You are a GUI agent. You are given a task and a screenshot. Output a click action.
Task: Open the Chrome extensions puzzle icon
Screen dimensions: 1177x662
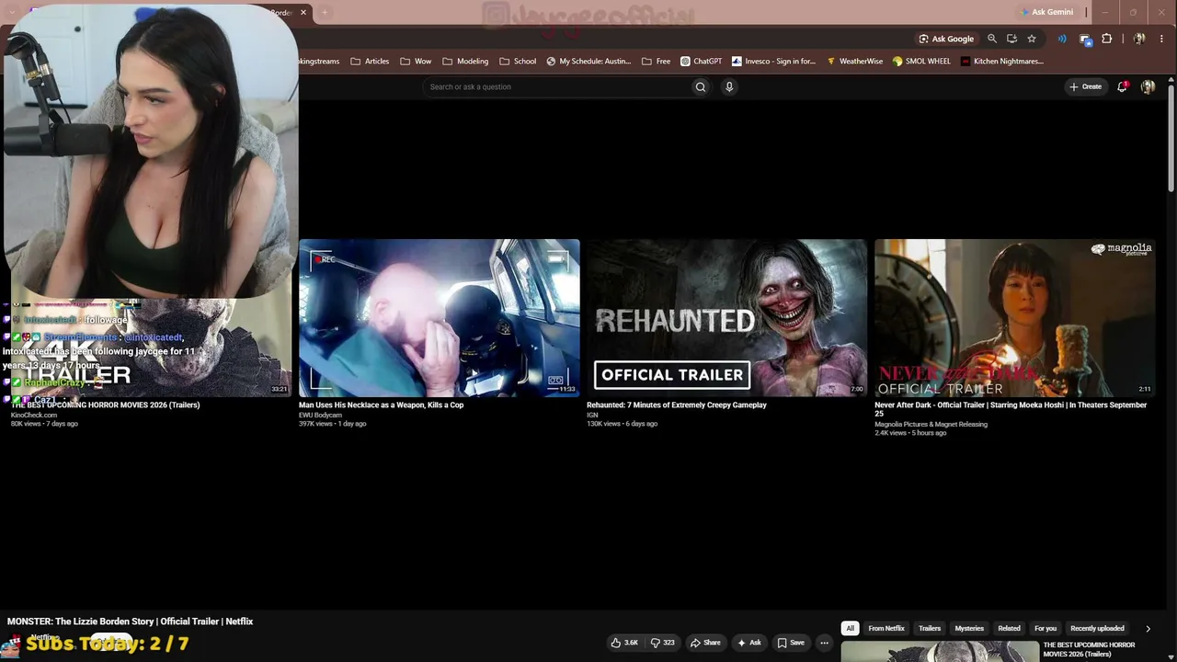click(1106, 39)
